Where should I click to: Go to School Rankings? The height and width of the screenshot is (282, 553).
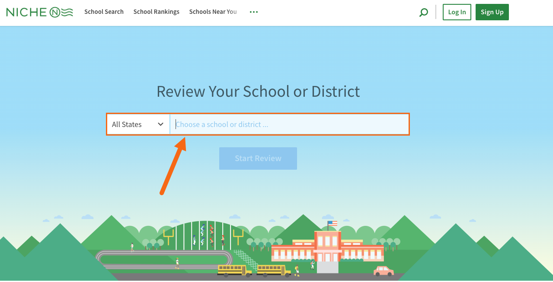point(157,12)
